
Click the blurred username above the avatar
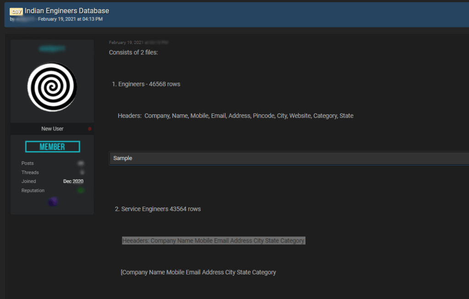tap(52, 48)
